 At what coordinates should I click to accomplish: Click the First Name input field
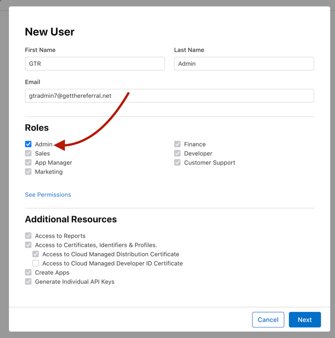pos(94,63)
